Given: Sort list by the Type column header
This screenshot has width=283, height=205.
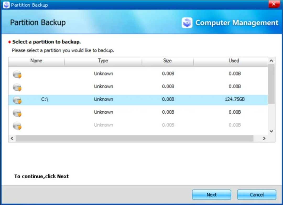Looking at the screenshot, I should (x=103, y=61).
